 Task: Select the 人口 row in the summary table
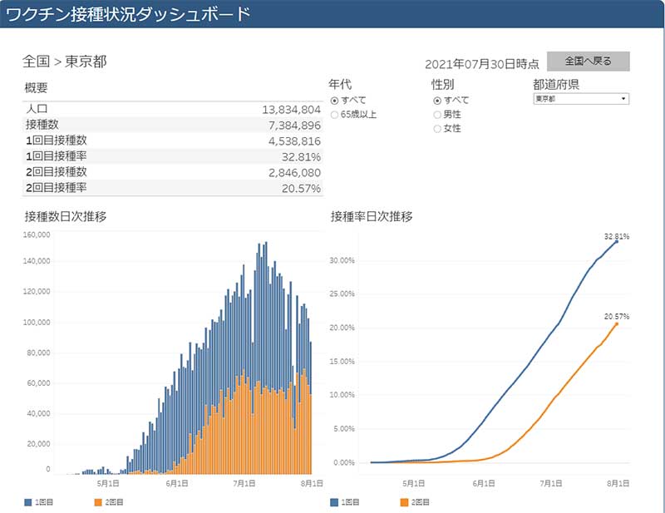pos(172,109)
